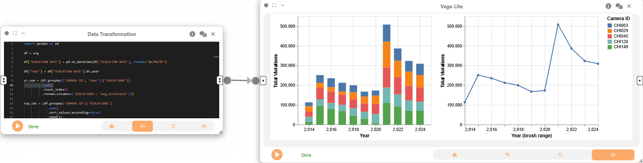Open the toolbox icon in Data Transformation footer
This screenshot has width=643, height=163.
112,126
